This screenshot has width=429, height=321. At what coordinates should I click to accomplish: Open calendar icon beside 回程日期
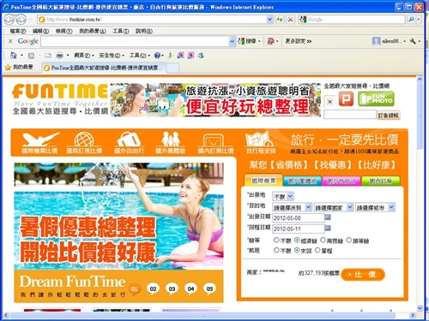pyautogui.click(x=328, y=228)
